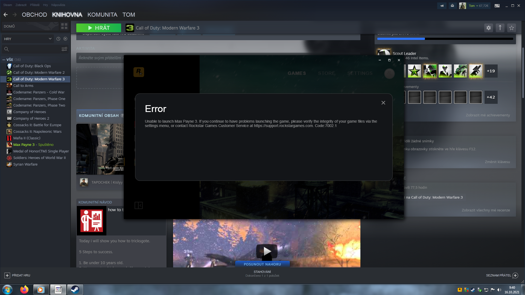This screenshot has width=525, height=295.
Task: Click the recent games clock icon
Action: [58, 39]
